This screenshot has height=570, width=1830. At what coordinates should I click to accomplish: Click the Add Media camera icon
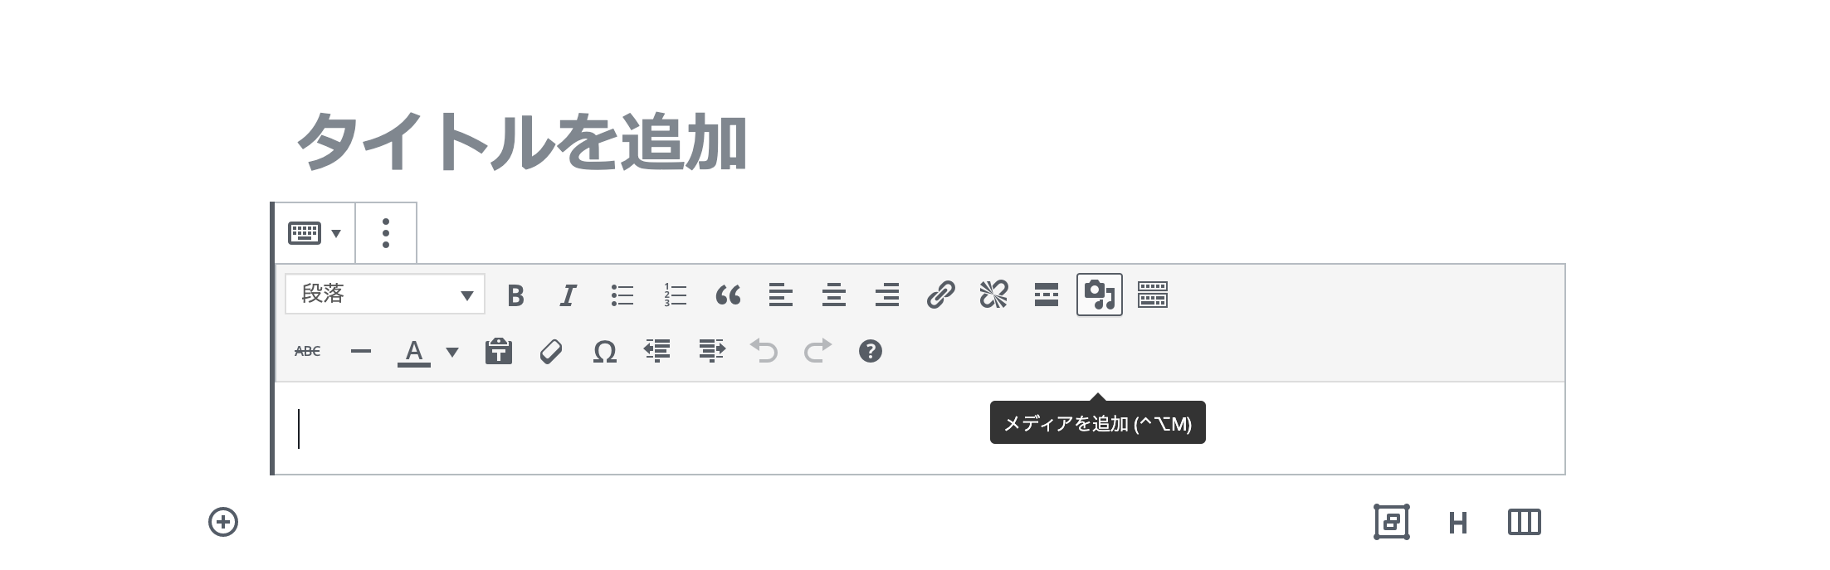click(1099, 295)
